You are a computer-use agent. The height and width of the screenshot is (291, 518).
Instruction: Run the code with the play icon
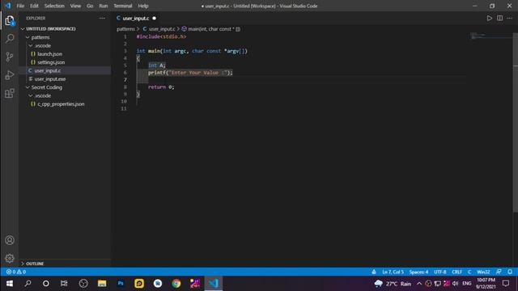click(489, 18)
